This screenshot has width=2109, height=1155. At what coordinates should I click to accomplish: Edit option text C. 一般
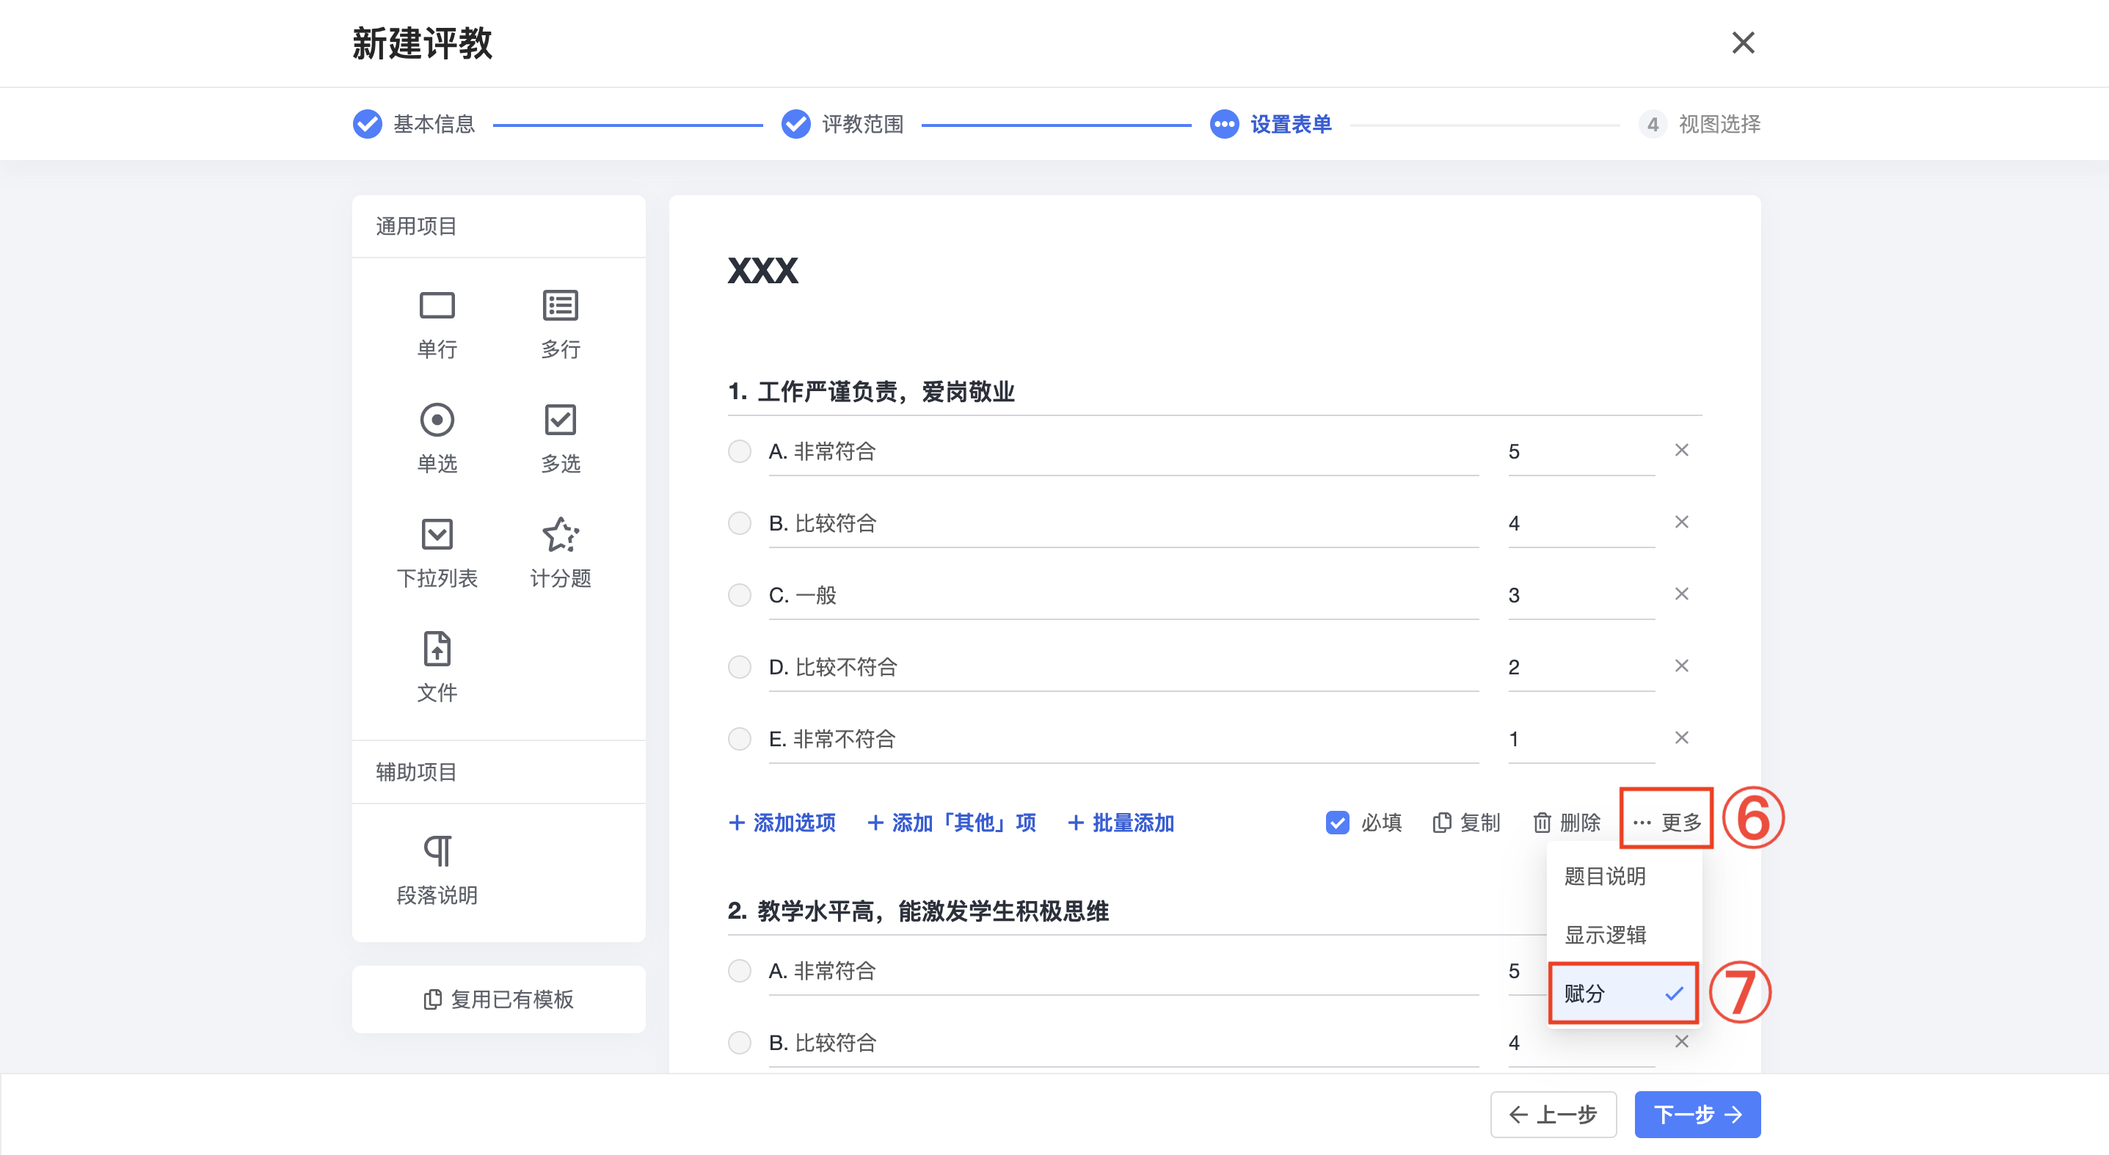pos(1123,596)
